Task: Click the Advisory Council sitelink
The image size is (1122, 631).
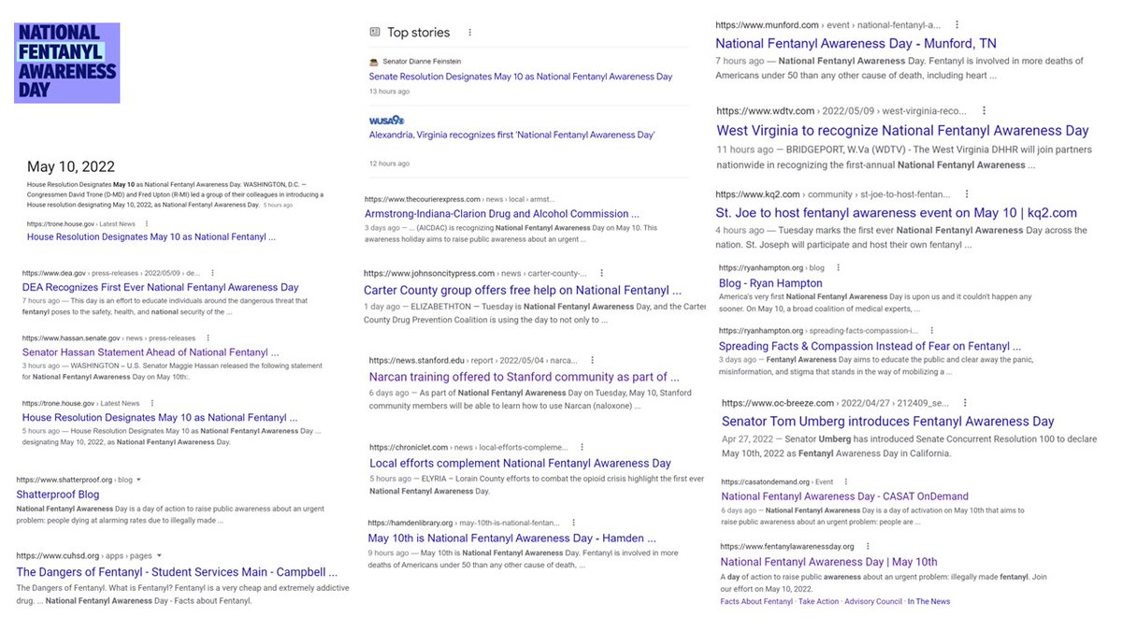Action: [873, 602]
